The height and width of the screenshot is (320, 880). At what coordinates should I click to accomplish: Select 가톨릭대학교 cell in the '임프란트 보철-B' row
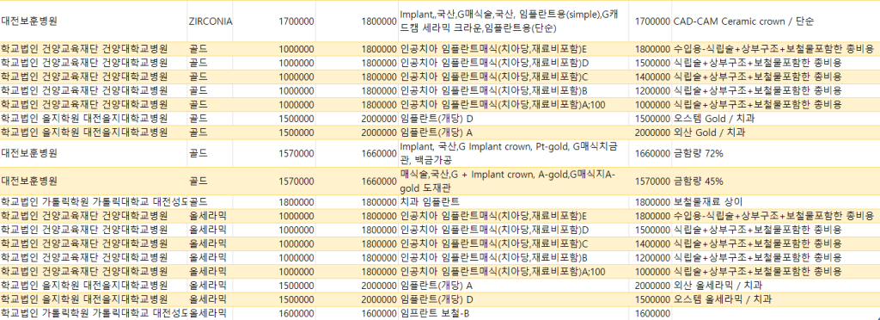[x=94, y=313]
